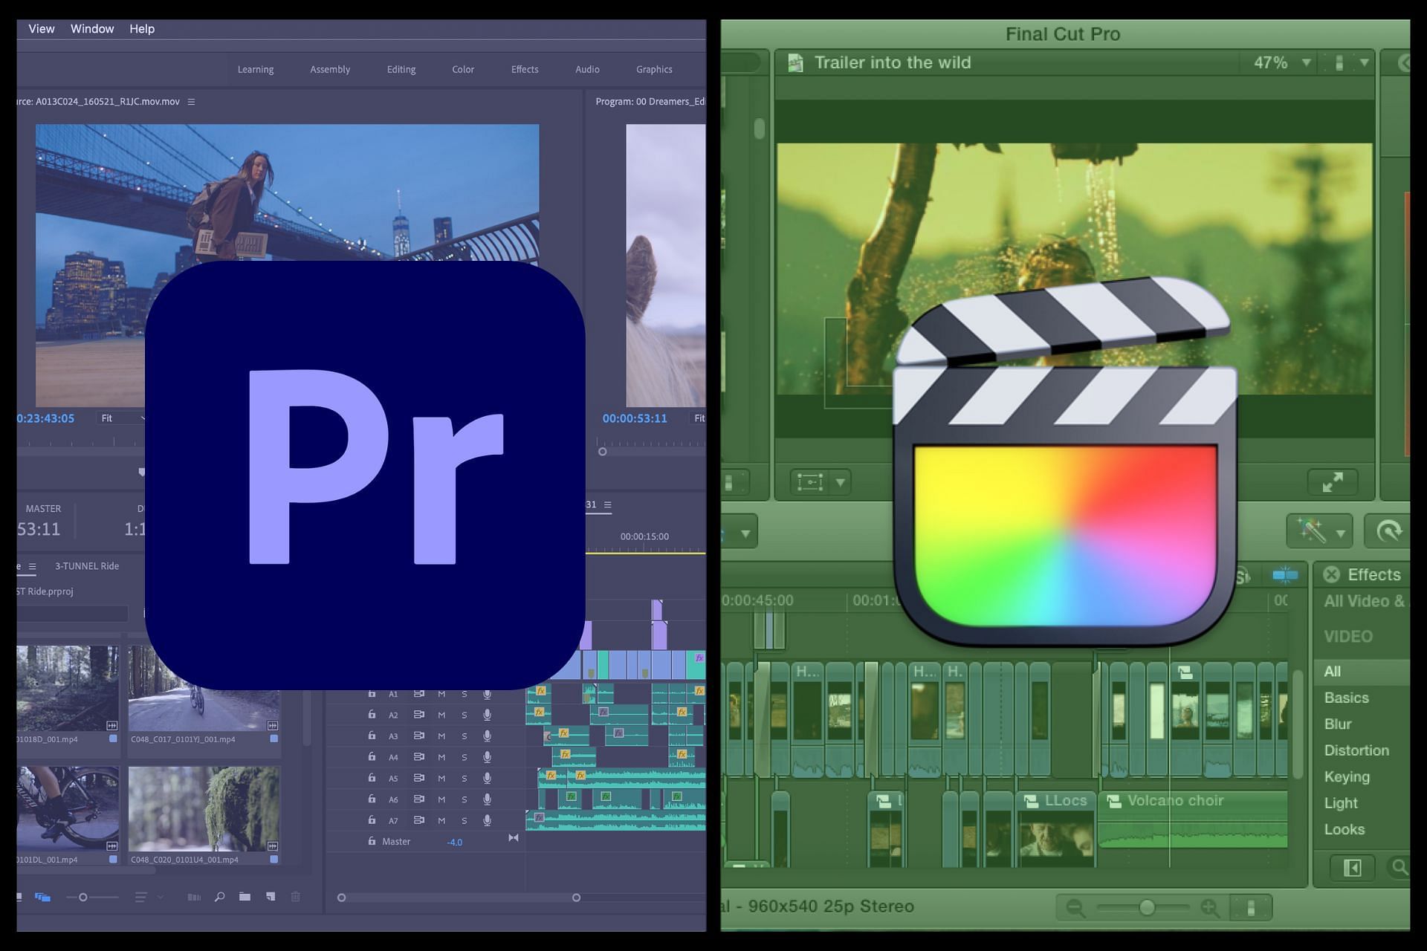This screenshot has width=1427, height=951.
Task: Expand the Keying effects in Final Cut Pro
Action: click(x=1345, y=776)
